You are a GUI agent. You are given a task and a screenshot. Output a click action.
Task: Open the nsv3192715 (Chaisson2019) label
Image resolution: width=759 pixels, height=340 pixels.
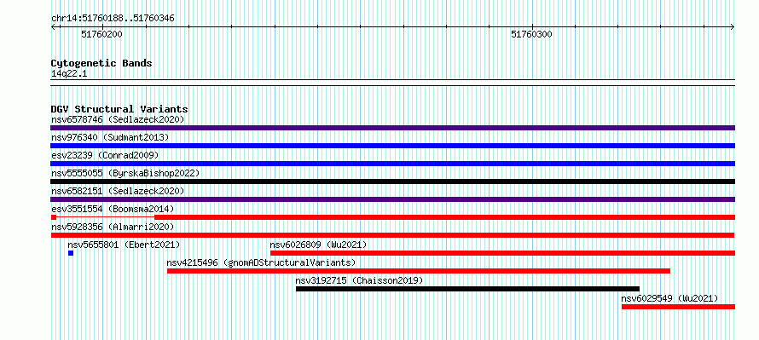[x=359, y=280]
